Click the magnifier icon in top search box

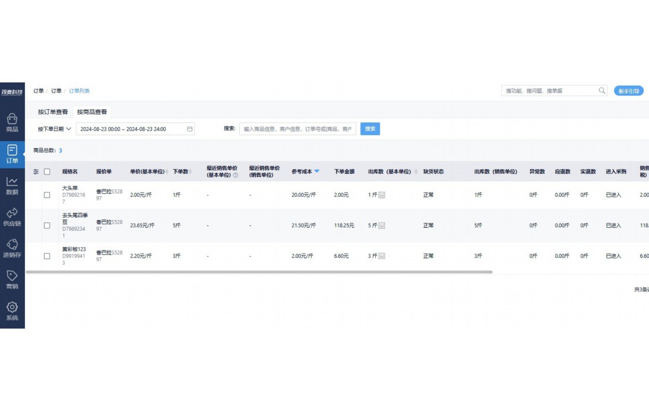tap(601, 91)
